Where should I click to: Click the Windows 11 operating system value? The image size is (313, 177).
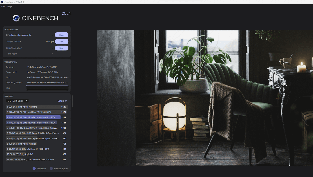point(48,82)
